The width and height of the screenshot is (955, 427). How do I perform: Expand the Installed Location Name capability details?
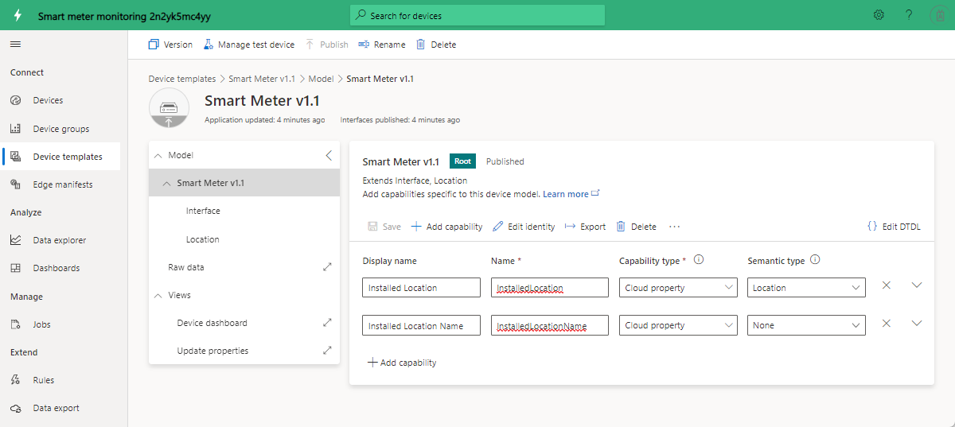tap(917, 323)
